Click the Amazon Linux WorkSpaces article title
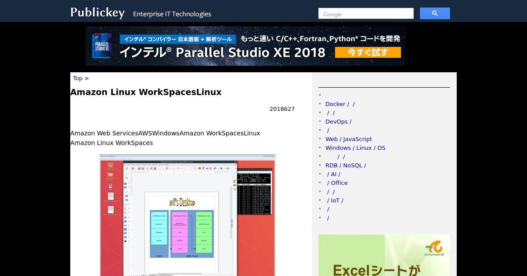The image size is (527, 276). coord(146,92)
